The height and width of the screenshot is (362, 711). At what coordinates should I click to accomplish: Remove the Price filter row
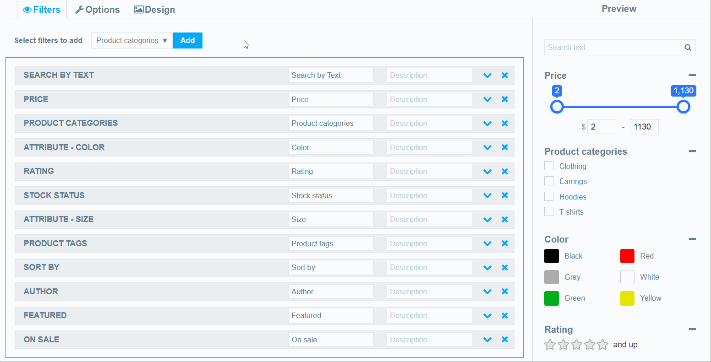(505, 99)
